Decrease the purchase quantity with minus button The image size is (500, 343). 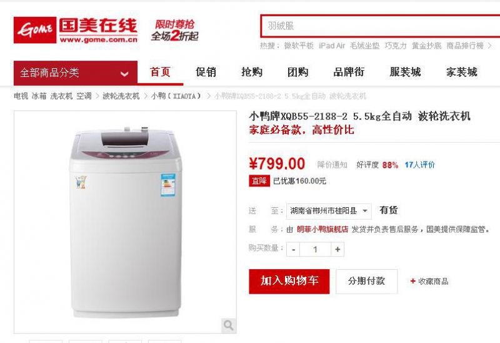click(293, 249)
